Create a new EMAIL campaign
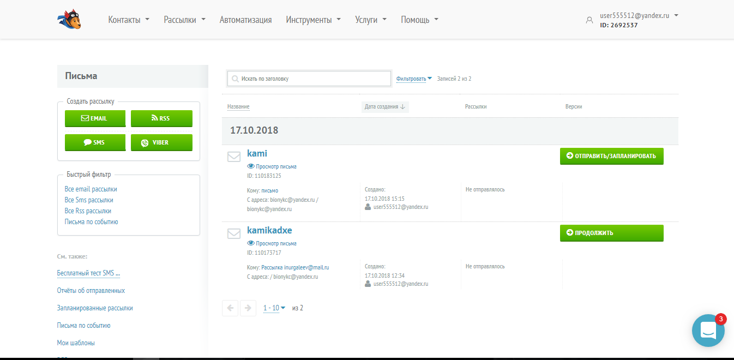This screenshot has height=360, width=734. click(x=95, y=118)
